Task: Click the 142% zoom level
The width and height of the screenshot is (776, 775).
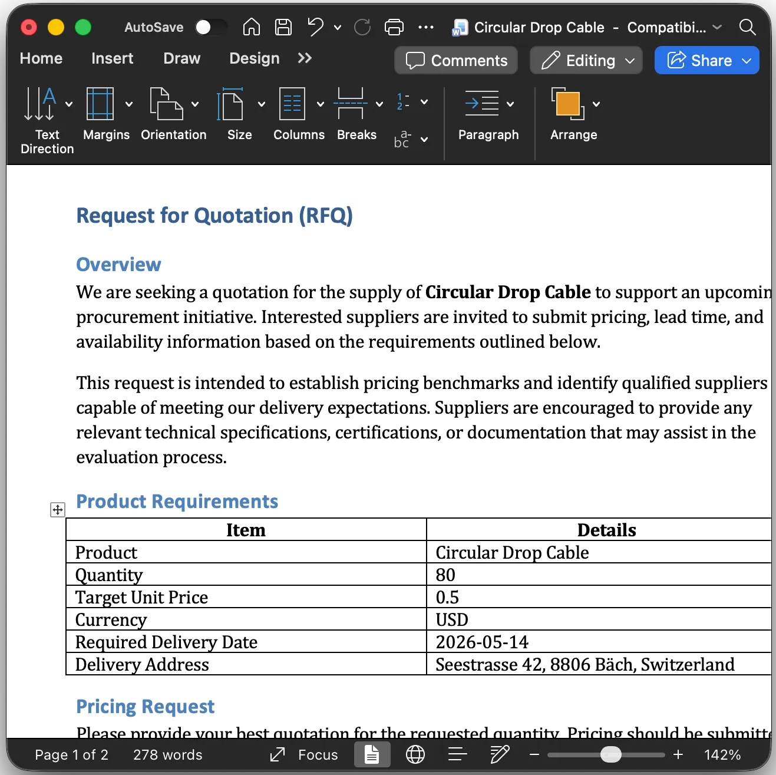Action: tap(722, 755)
